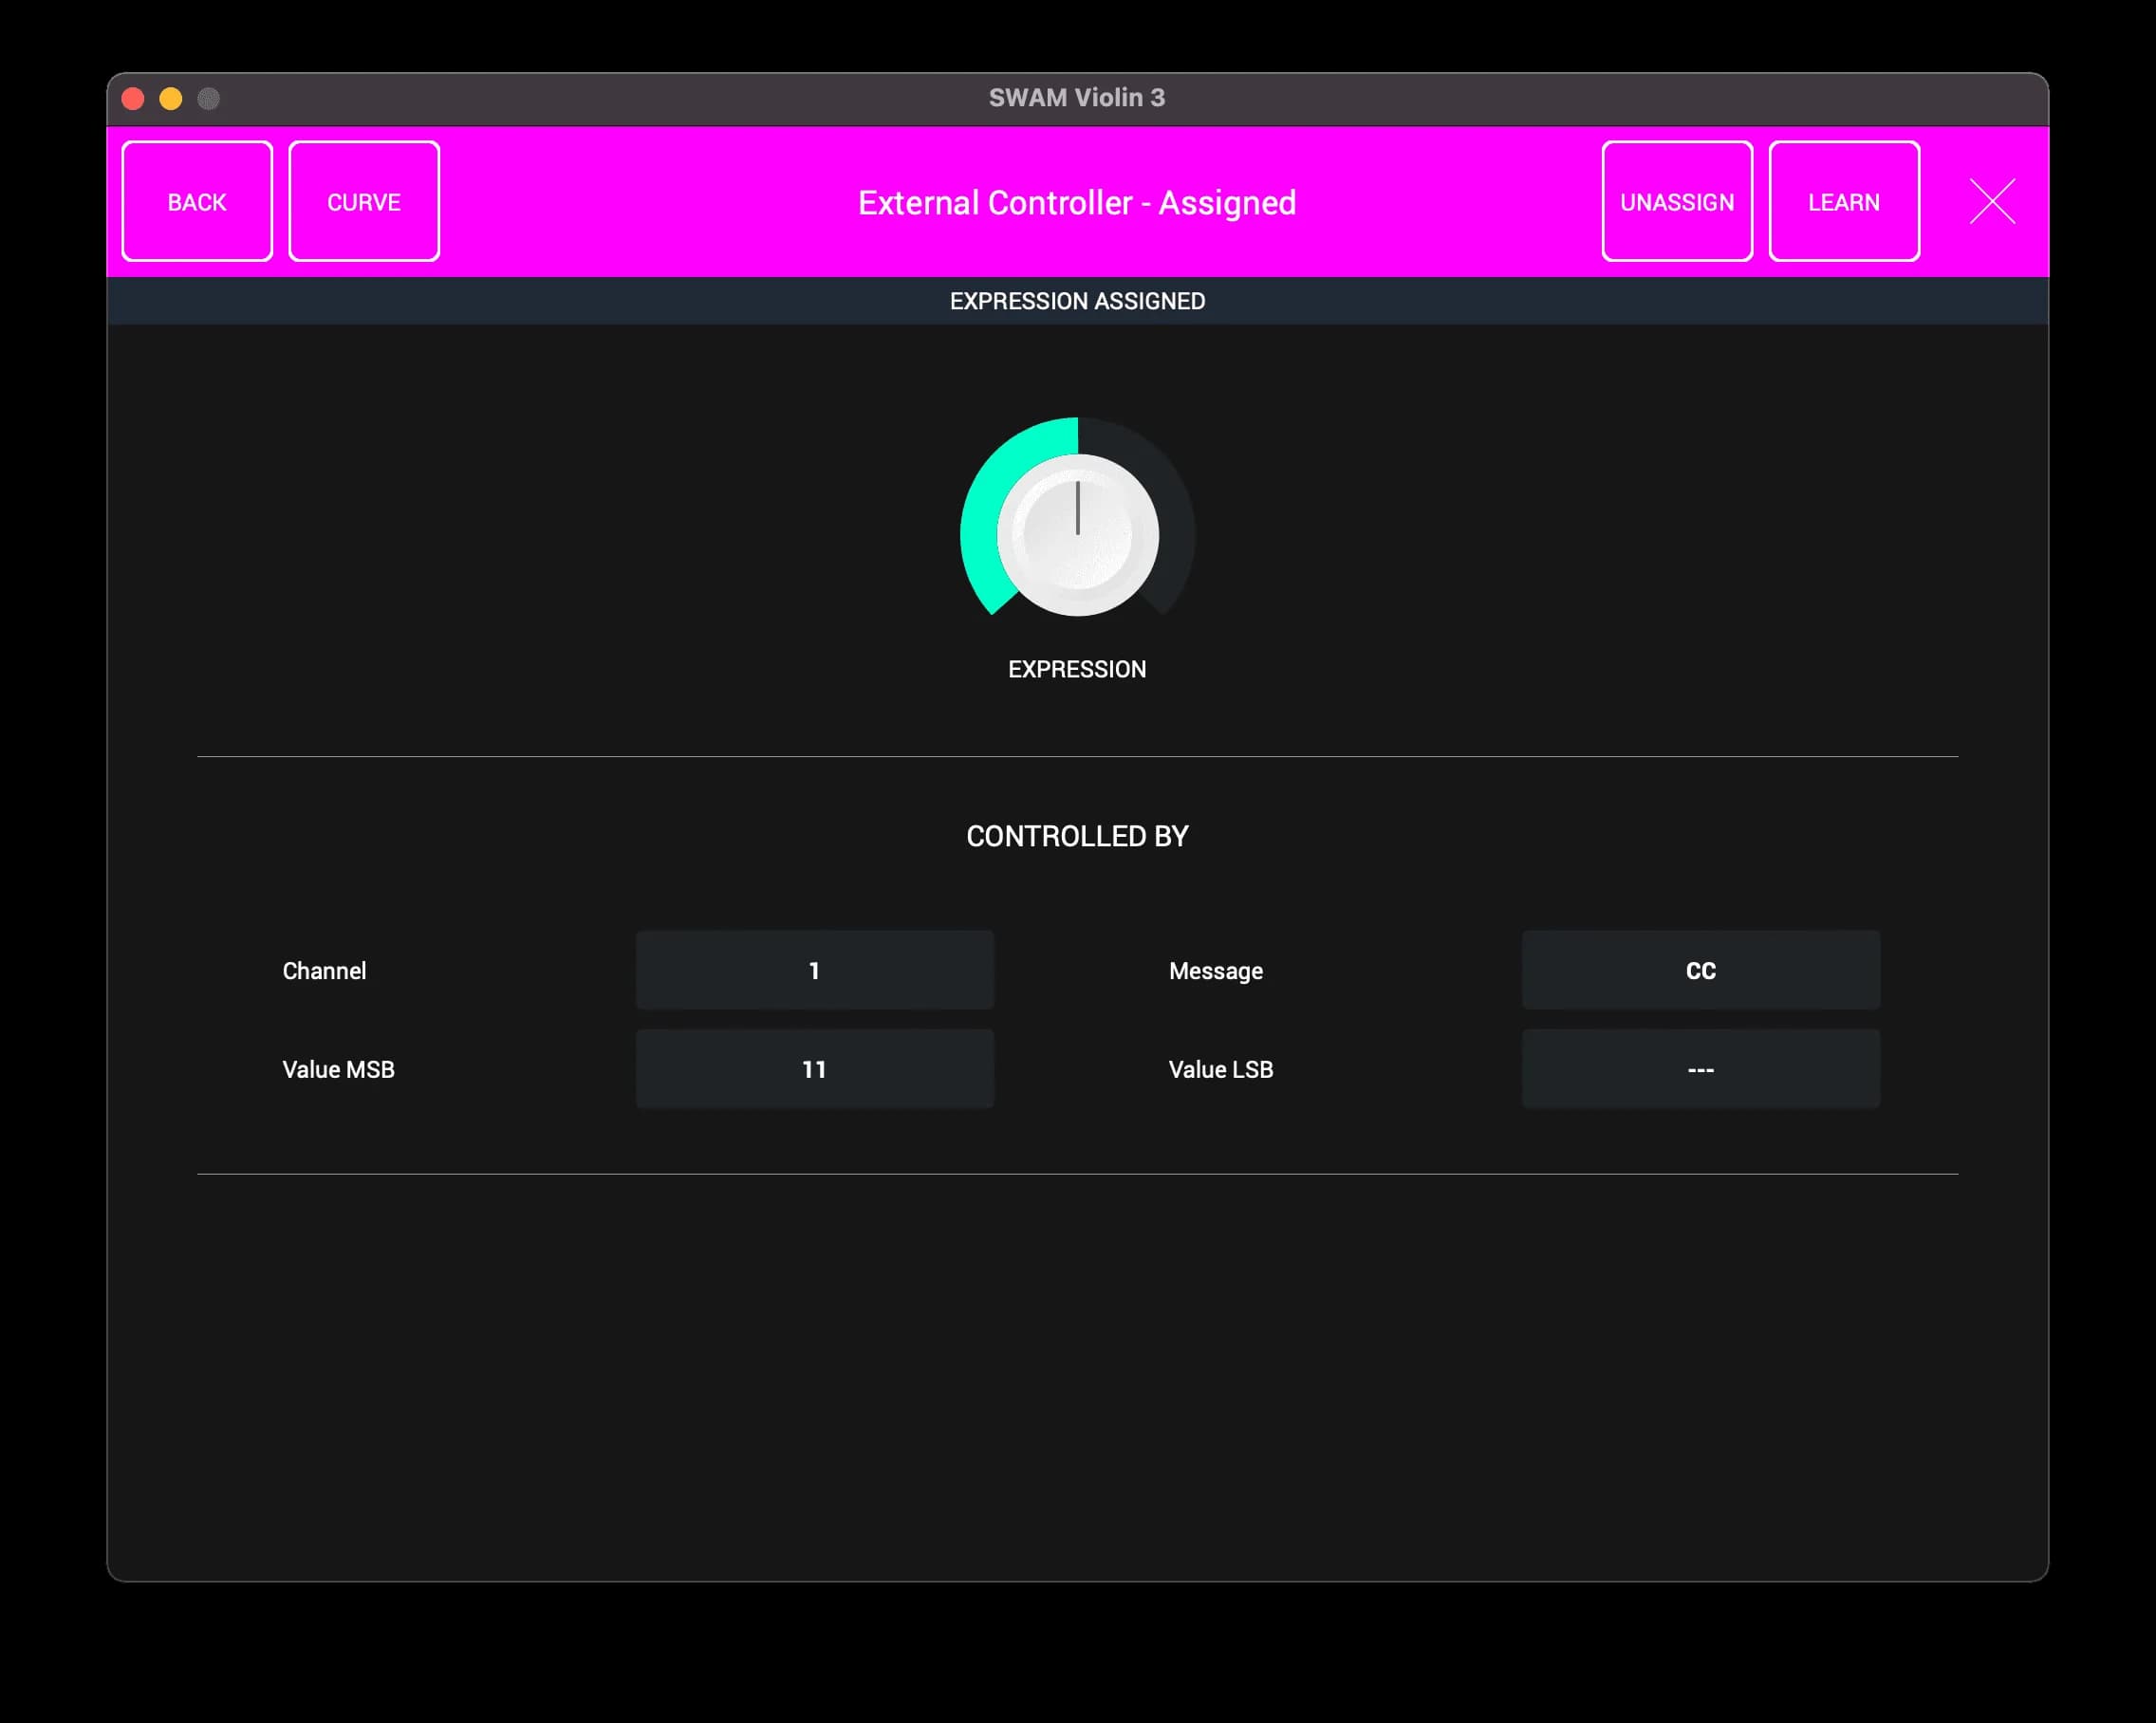
Task: Click the Value LSB field
Action: (1700, 1069)
